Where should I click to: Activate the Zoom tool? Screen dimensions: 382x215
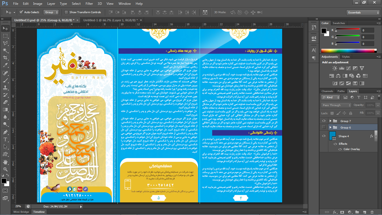click(5, 169)
